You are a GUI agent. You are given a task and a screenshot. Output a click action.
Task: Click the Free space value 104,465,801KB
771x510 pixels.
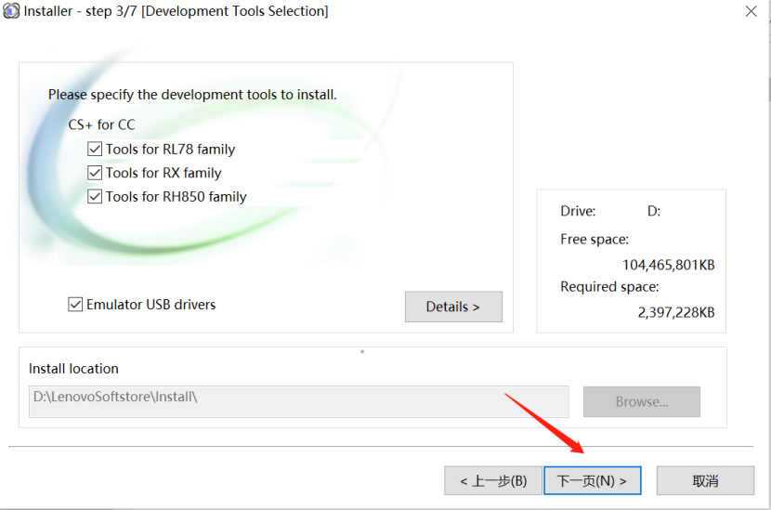[x=668, y=265]
